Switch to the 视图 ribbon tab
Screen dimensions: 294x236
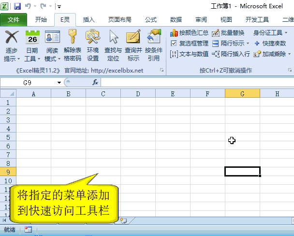coord(226,19)
